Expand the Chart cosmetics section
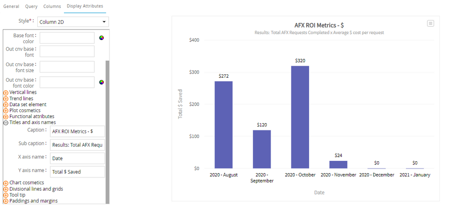Screen dimensions: 460x216 6,183
